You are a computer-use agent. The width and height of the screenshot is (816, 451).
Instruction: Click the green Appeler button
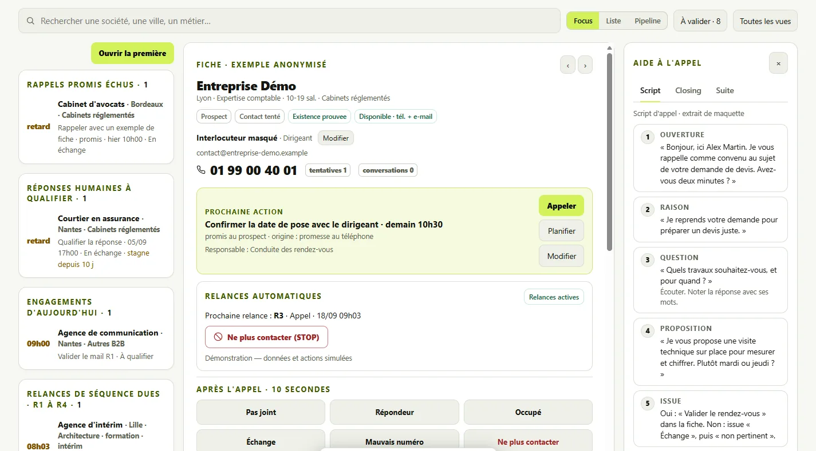coord(561,206)
